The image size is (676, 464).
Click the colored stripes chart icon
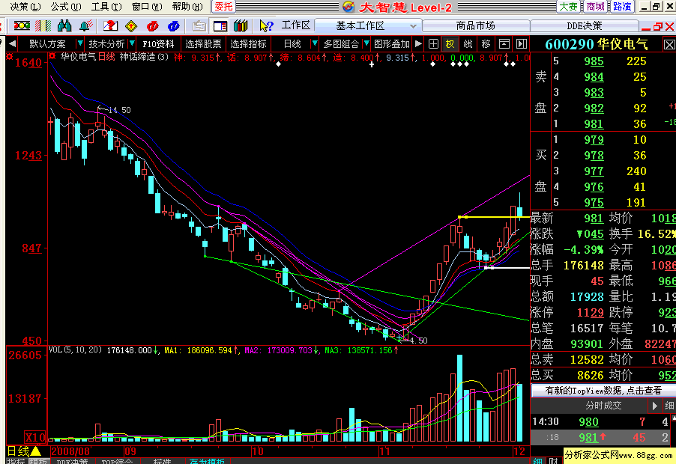(43, 26)
